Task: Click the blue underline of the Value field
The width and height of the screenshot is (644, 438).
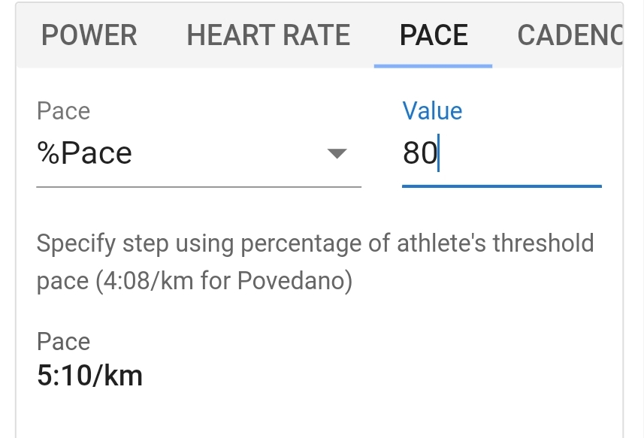Action: 502,186
